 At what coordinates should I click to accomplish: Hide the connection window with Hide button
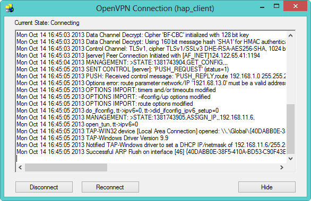pos(267,187)
